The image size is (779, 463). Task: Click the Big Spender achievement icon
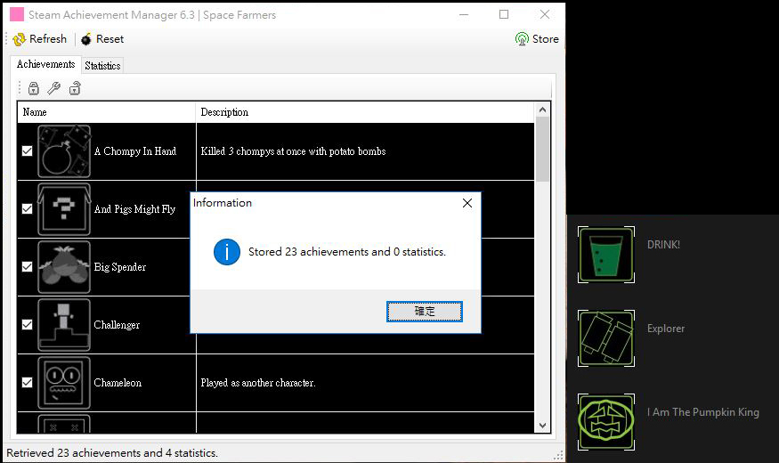[64, 267]
